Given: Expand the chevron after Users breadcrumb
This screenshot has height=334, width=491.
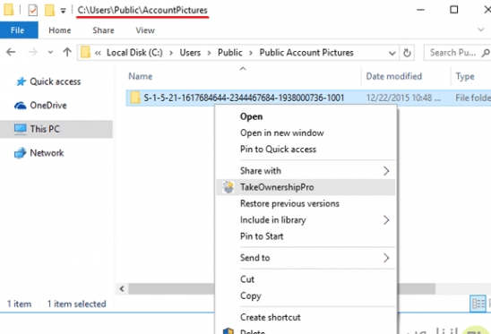Looking at the screenshot, I should pyautogui.click(x=209, y=53).
